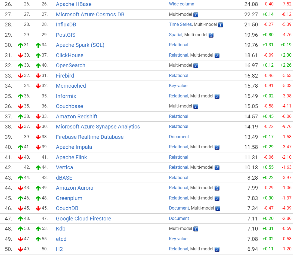Click Relational link in Amazon Aurora row
The width and height of the screenshot is (294, 255).
[x=178, y=188]
